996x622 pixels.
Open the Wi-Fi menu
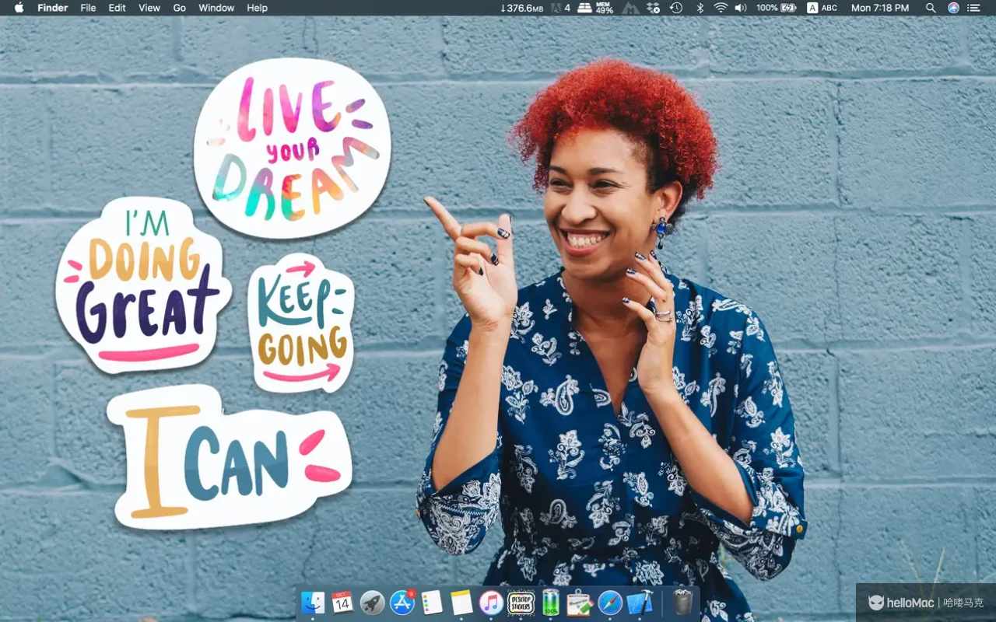coord(721,8)
